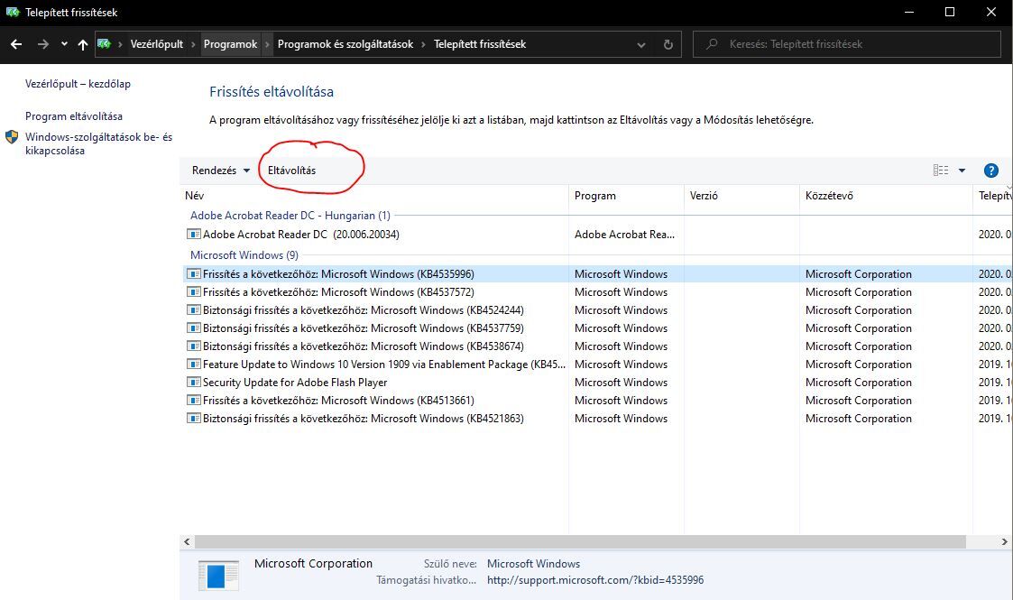This screenshot has height=600, width=1013.
Task: Open the Help question mark icon
Action: pyautogui.click(x=990, y=171)
